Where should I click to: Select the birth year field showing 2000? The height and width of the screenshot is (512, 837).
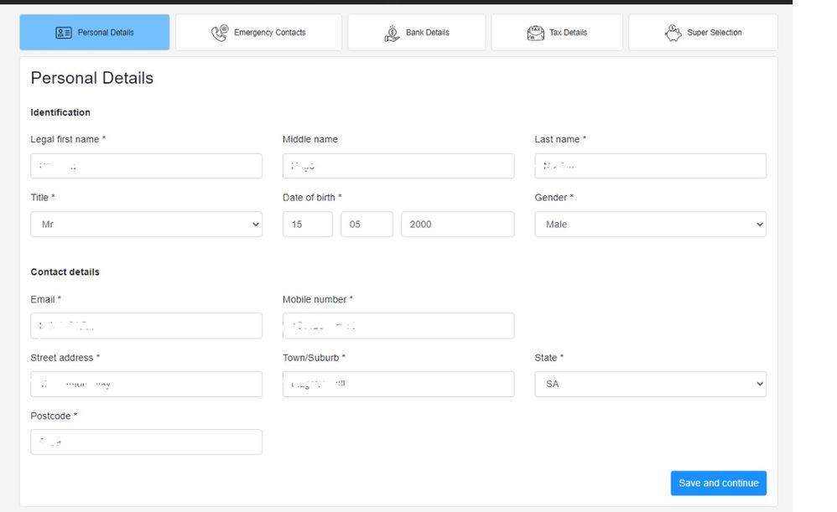tap(457, 225)
